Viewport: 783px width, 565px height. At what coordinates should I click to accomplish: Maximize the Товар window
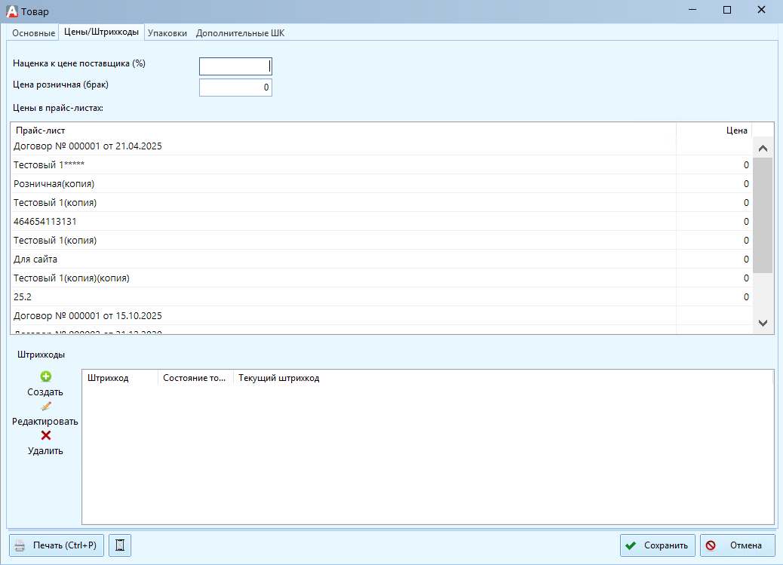click(727, 10)
